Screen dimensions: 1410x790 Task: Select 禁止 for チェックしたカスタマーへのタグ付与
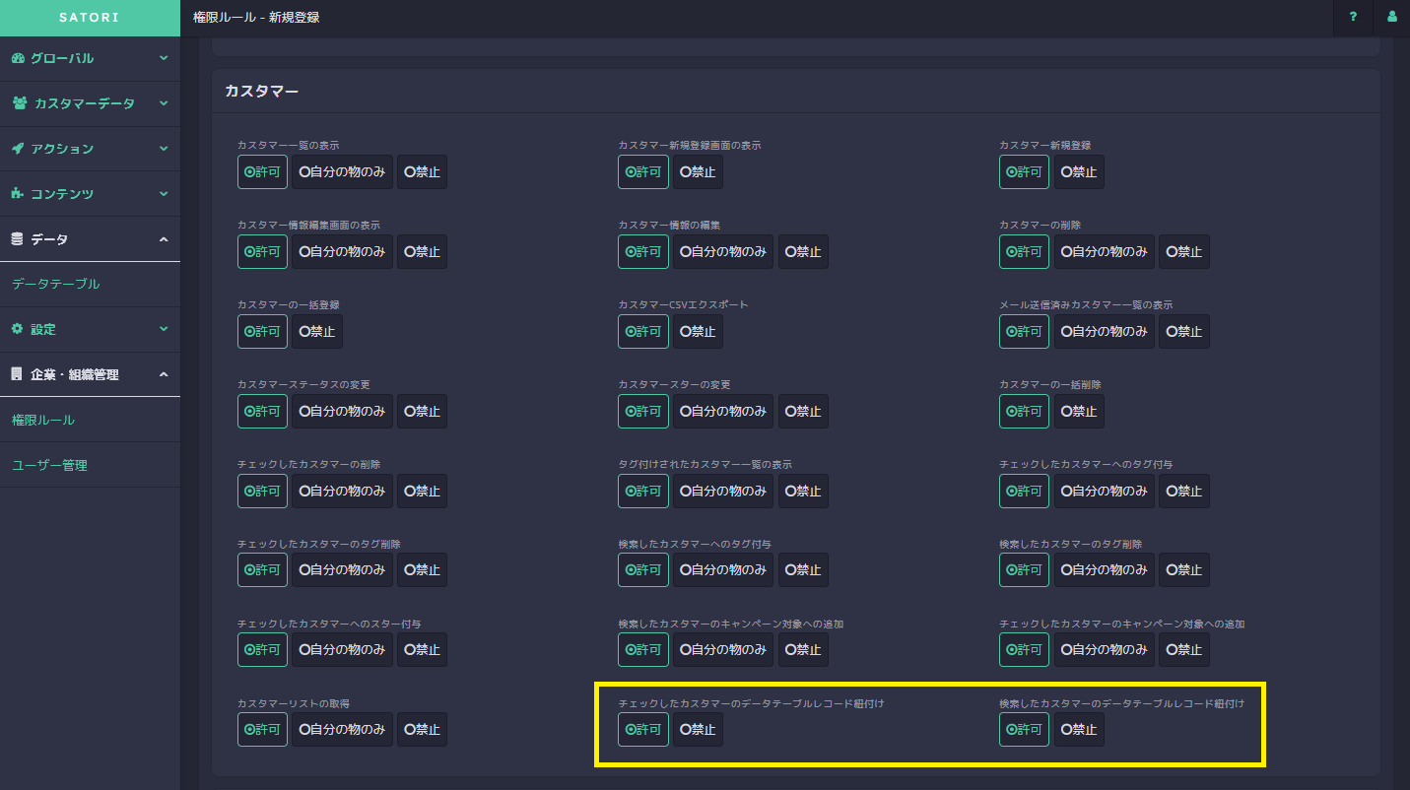coord(1184,491)
